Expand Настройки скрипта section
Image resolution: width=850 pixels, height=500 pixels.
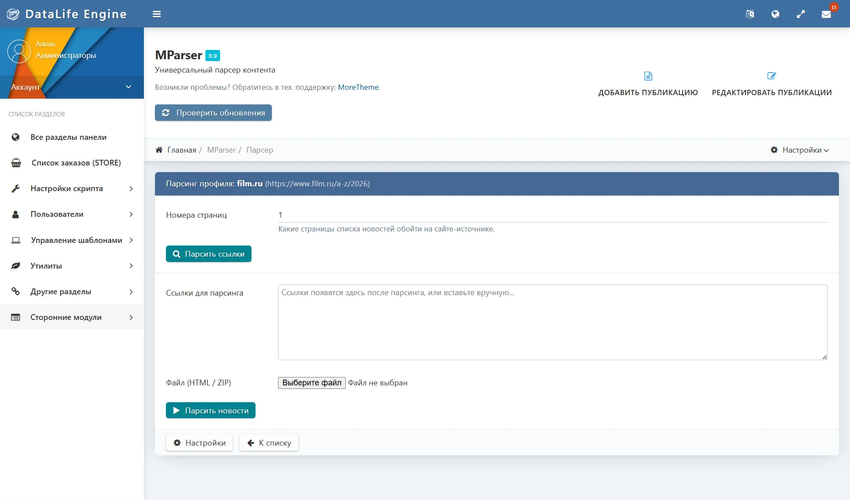[x=72, y=188]
